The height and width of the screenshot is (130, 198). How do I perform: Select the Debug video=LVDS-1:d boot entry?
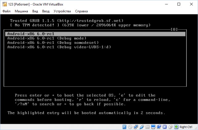(x=95, y=47)
